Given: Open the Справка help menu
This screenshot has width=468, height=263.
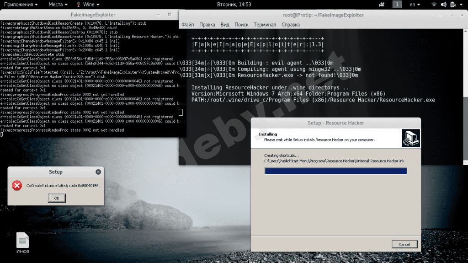Looking at the screenshot, I should click(291, 24).
